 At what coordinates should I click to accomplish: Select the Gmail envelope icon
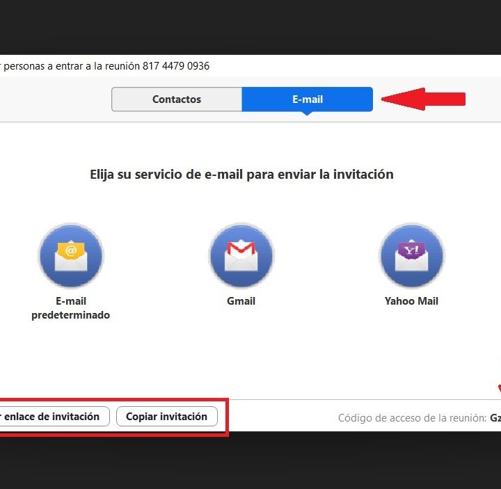(241, 255)
